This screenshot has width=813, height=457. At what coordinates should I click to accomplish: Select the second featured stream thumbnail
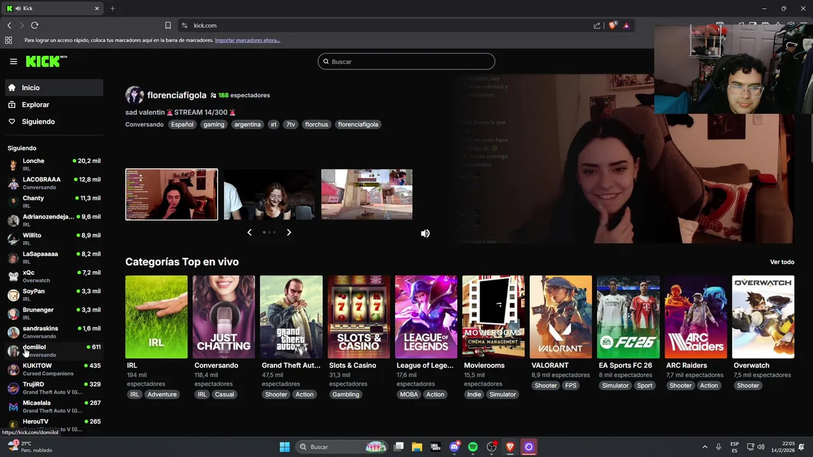[269, 194]
